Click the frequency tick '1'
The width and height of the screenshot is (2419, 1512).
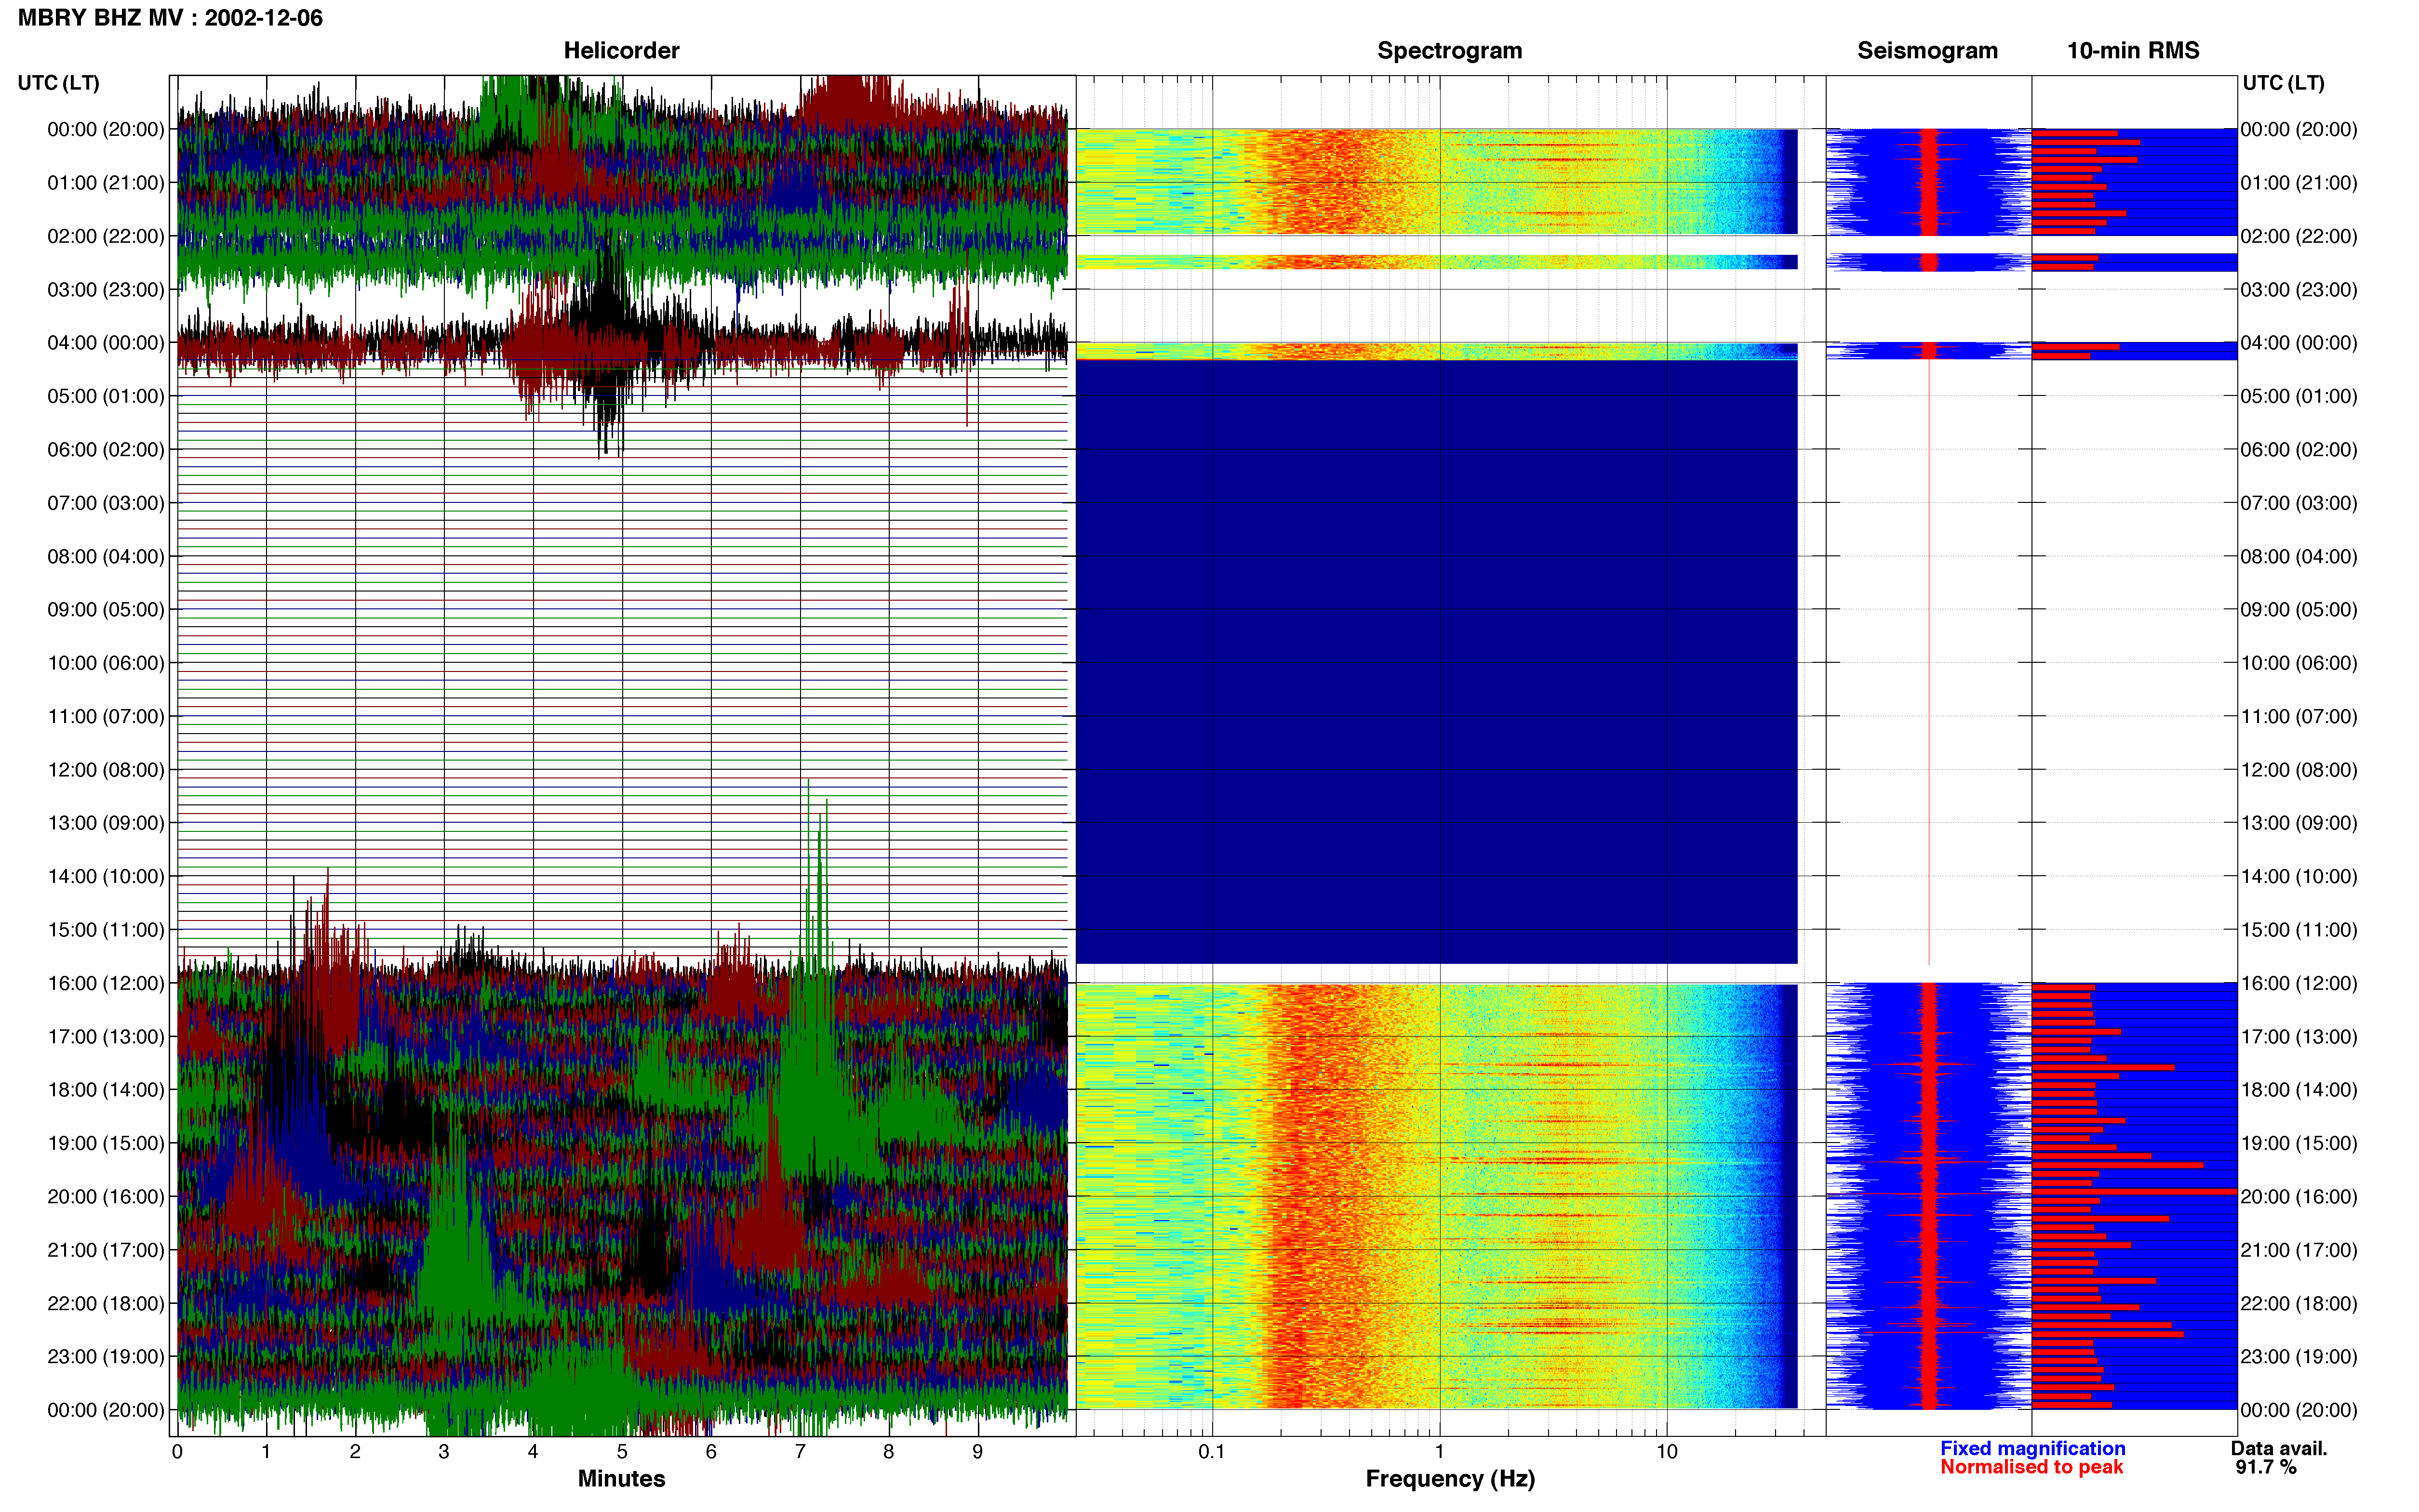tap(1440, 1452)
